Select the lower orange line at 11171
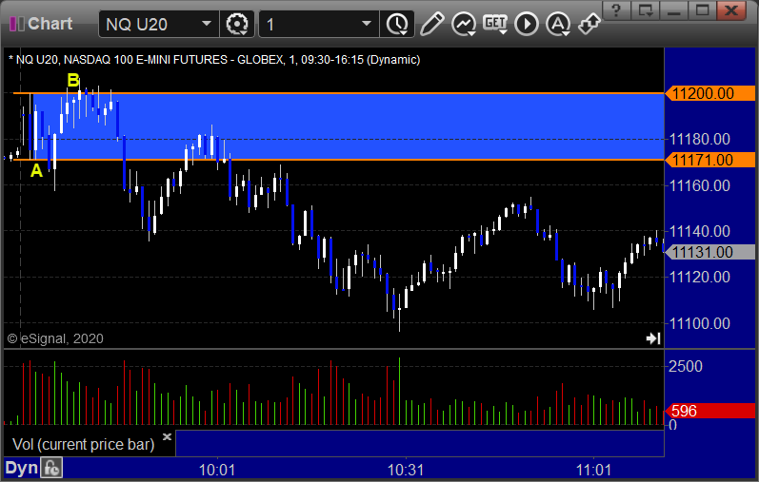This screenshot has width=759, height=482. 339,160
